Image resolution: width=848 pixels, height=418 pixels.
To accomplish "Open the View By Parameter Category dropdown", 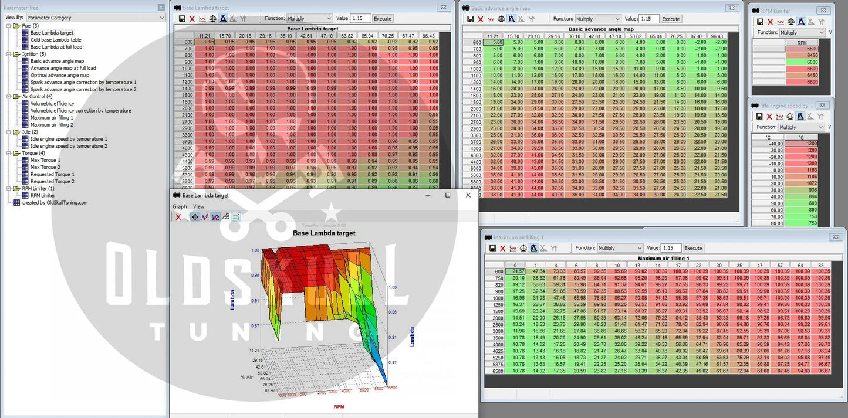I will [94, 18].
